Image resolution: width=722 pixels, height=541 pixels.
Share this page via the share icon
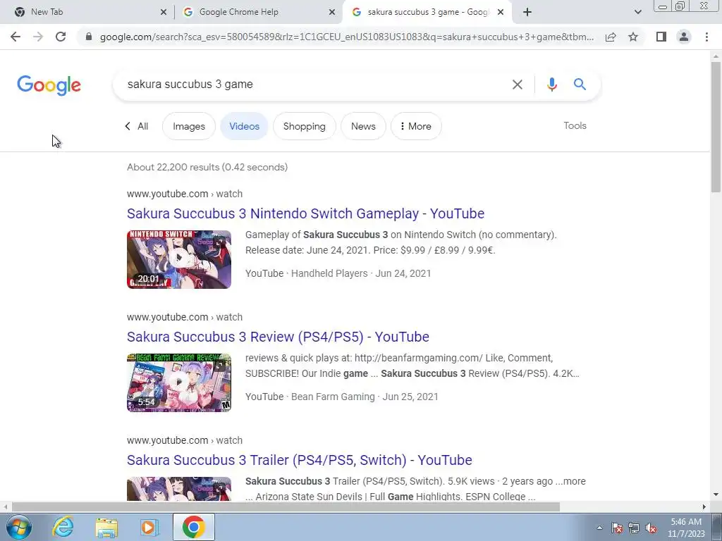(x=611, y=37)
